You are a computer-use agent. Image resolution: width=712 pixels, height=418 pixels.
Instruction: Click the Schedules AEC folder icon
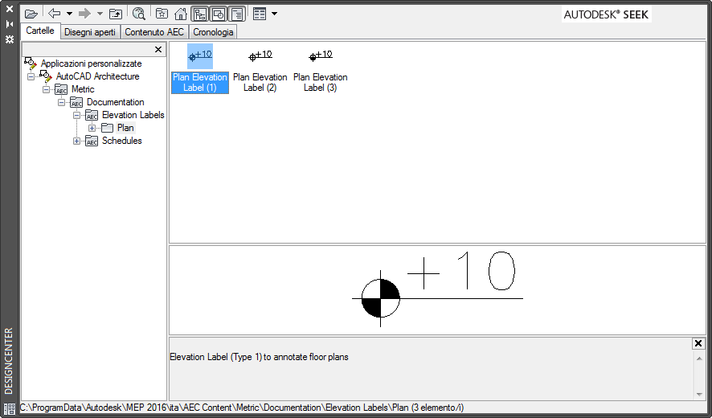[x=92, y=141]
